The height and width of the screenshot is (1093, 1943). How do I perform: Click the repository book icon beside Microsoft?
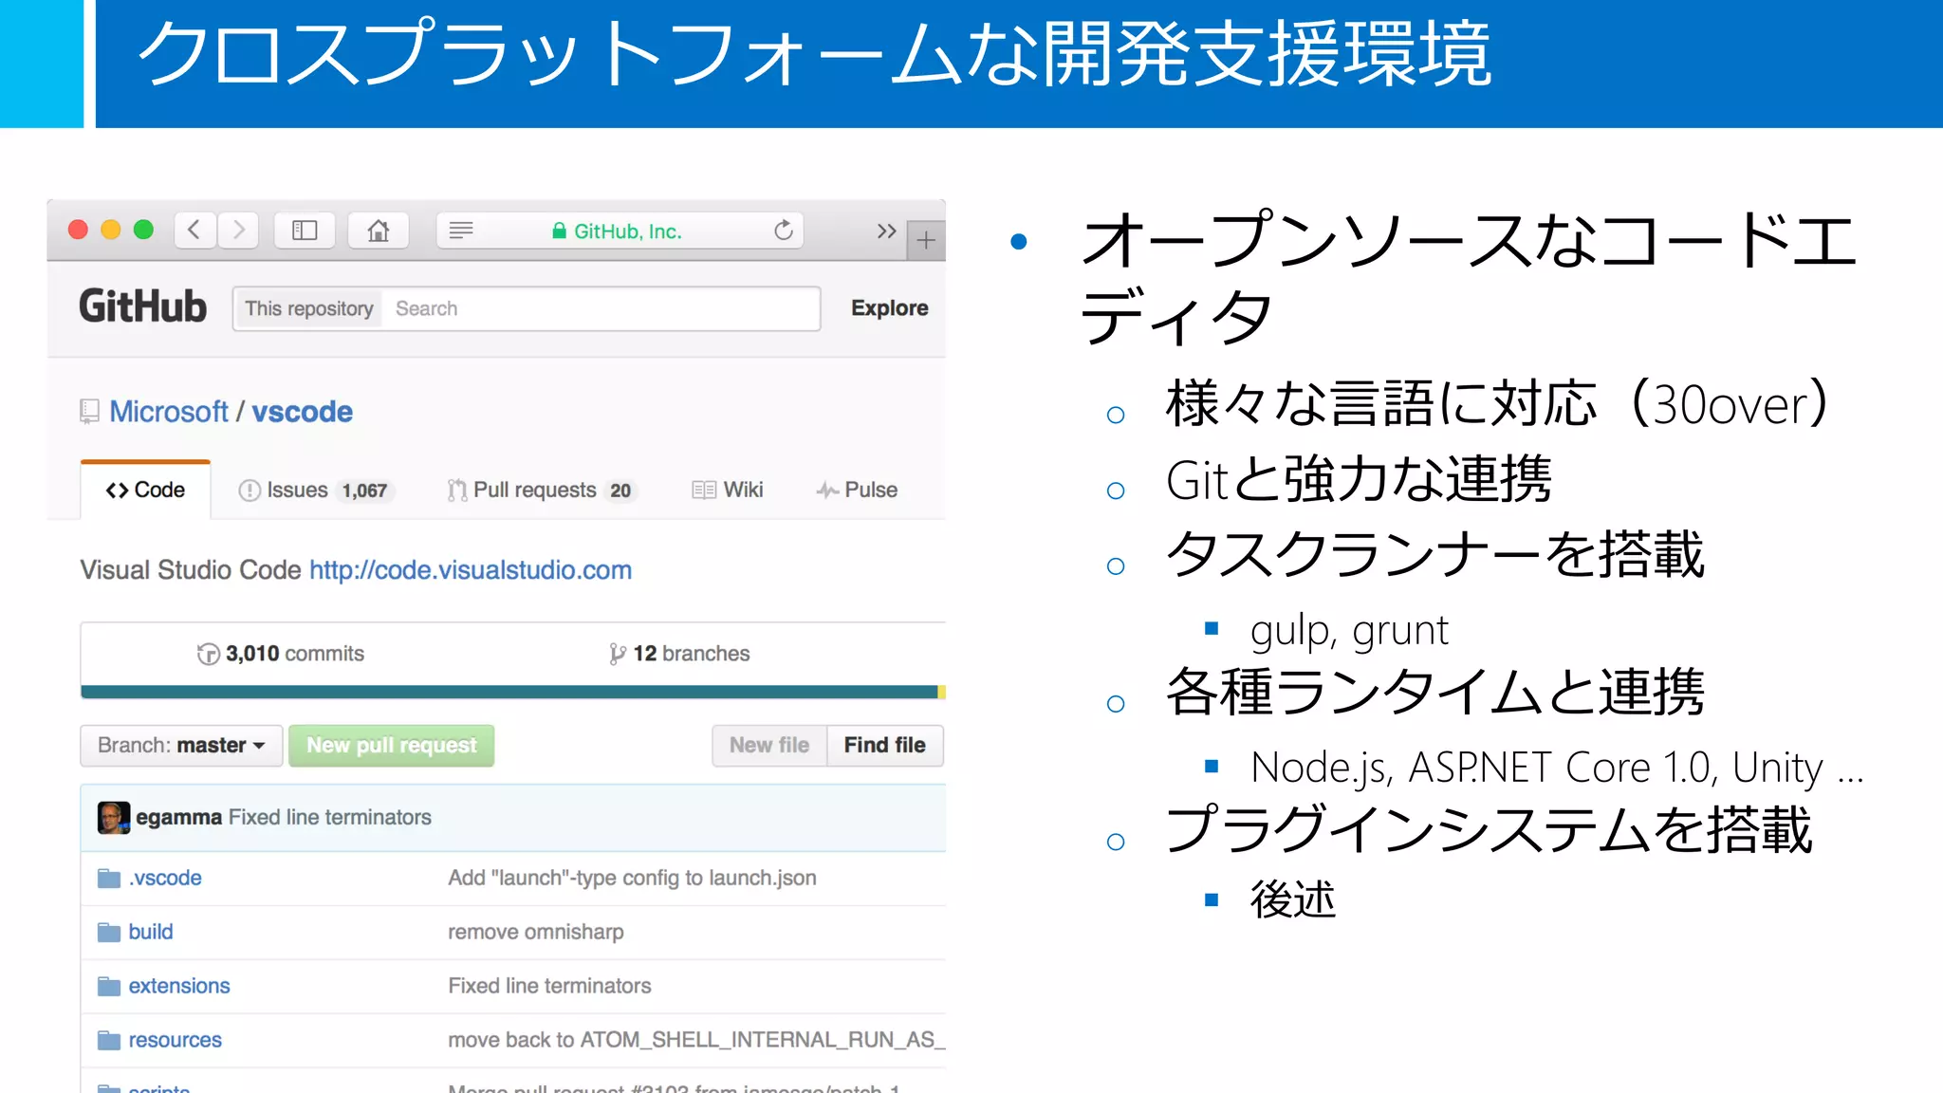[x=89, y=411]
